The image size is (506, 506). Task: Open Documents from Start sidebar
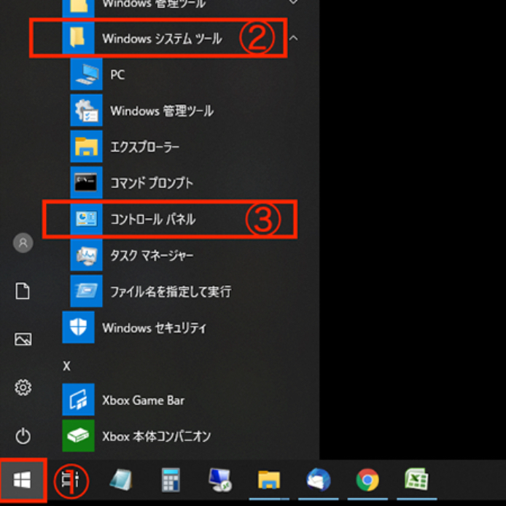23,291
